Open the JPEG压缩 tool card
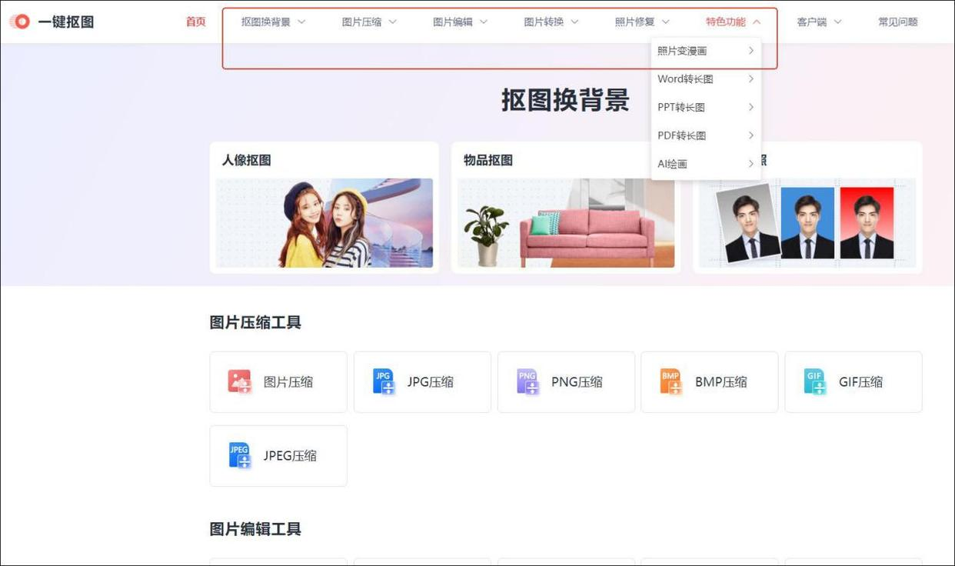 point(278,456)
